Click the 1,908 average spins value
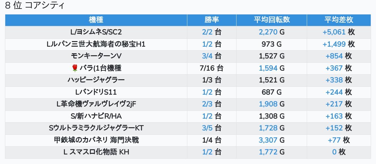Image resolution: width=376 pixels, height=164 pixels. point(268,104)
